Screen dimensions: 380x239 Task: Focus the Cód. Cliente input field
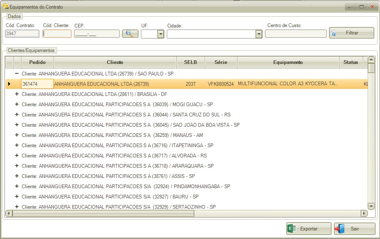pyautogui.click(x=57, y=34)
